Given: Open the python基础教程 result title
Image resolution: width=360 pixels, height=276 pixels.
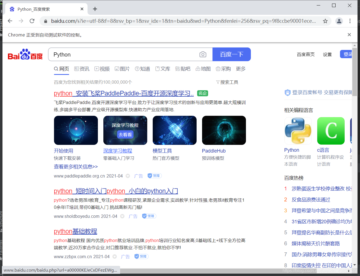Looking at the screenshot, I should tap(75, 231).
